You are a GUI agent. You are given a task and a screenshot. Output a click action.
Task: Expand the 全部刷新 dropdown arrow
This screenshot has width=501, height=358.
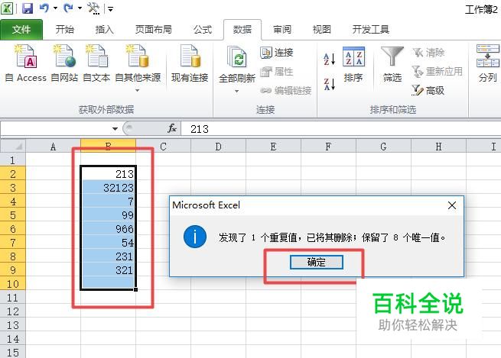[237, 92]
